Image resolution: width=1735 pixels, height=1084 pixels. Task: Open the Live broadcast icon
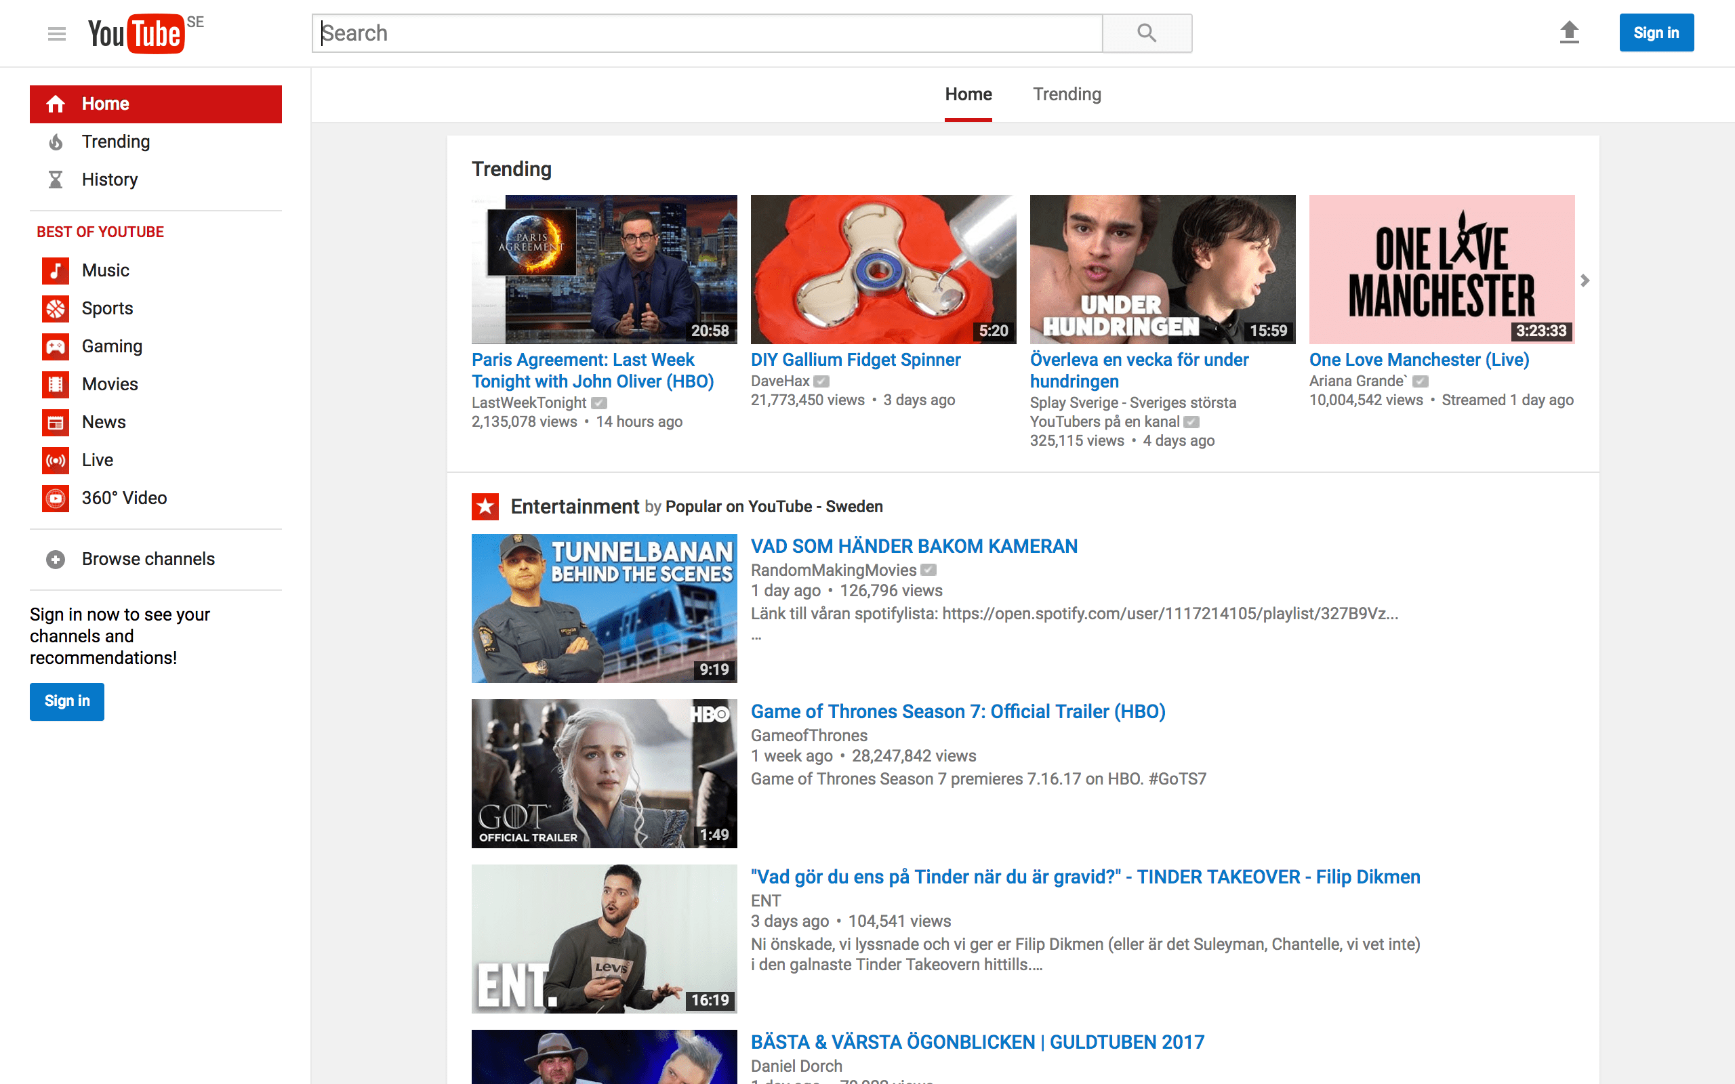[55, 460]
